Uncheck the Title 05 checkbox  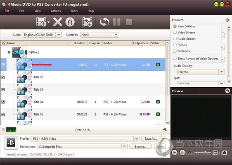3,114
